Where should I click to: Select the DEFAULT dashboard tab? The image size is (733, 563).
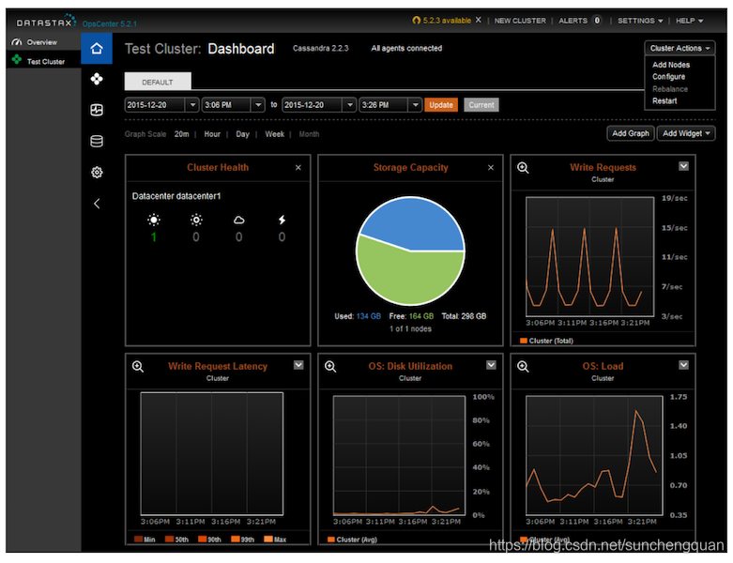(x=158, y=82)
